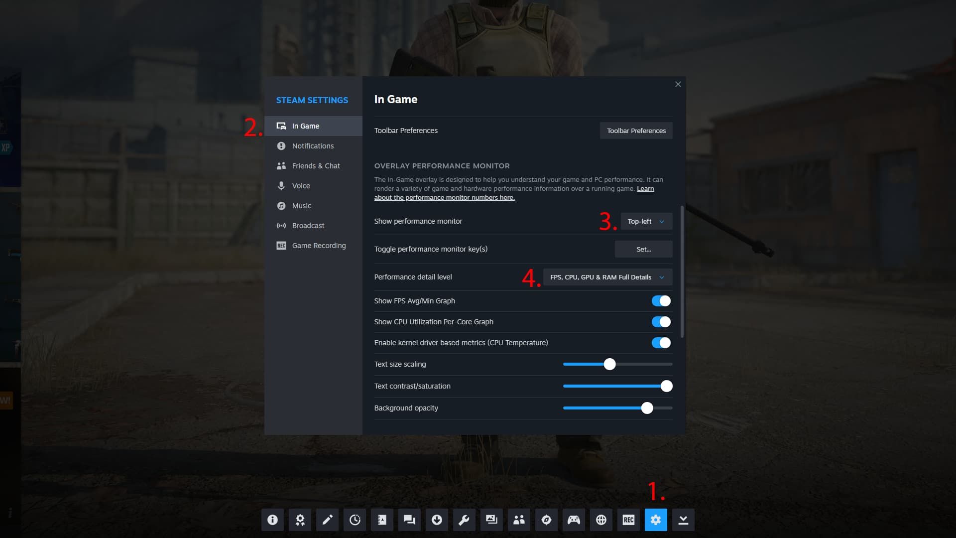Open the discussions speech bubbles icon

click(409, 520)
